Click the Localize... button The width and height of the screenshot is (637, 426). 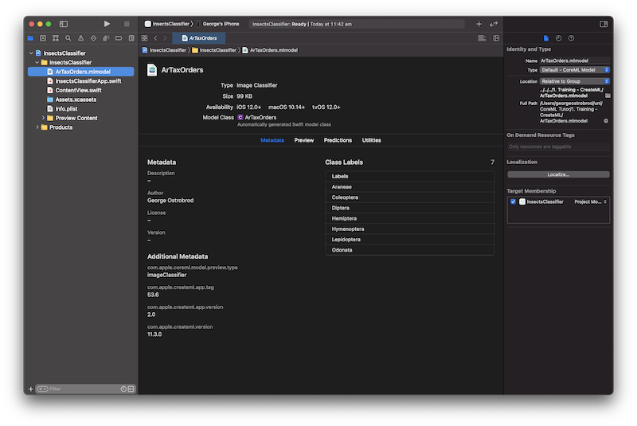558,174
